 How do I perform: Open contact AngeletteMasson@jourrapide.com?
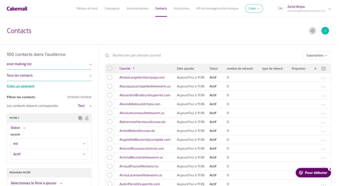(x=145, y=140)
